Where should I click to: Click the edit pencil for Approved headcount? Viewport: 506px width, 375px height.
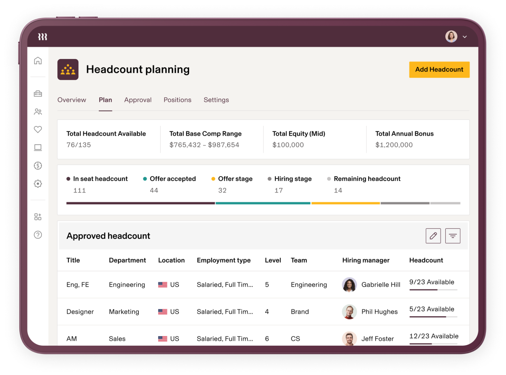point(433,236)
